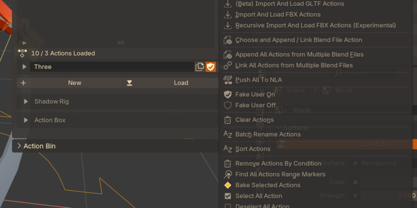Click the link icon for Link All Actions
This screenshot has height=208, width=417.
(228, 65)
